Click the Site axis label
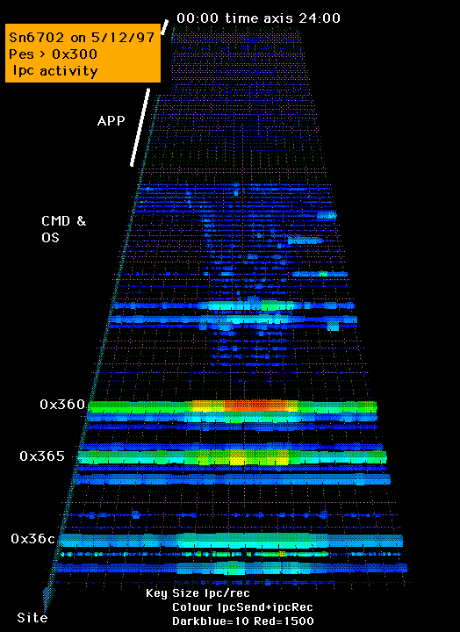The width and height of the screenshot is (460, 632). 32,617
